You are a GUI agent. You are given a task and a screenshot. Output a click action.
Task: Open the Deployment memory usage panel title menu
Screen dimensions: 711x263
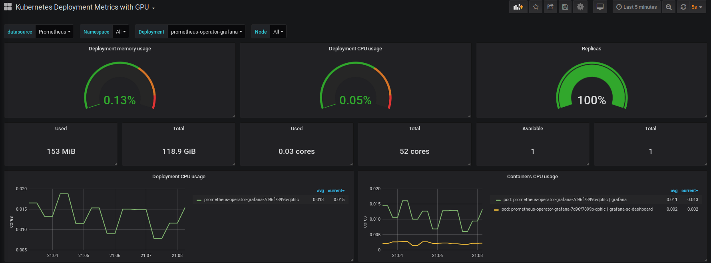pyautogui.click(x=120, y=48)
